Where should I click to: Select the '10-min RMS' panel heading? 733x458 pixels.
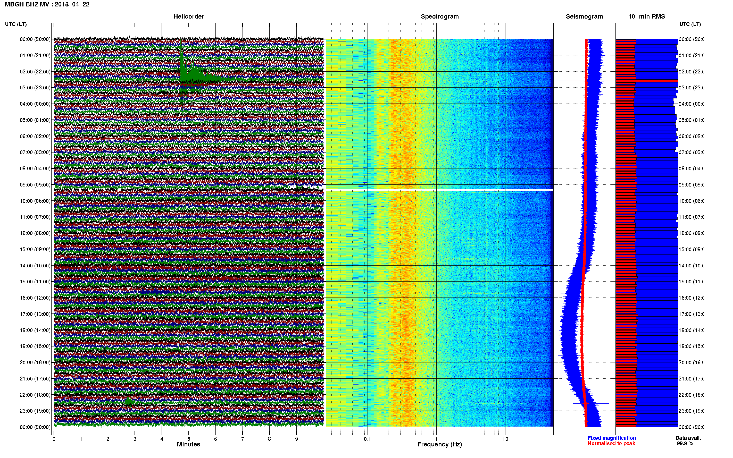click(x=647, y=16)
